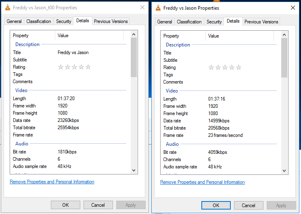Click Tags row in Freddy vs Jason_t00 window

(x=70, y=74)
